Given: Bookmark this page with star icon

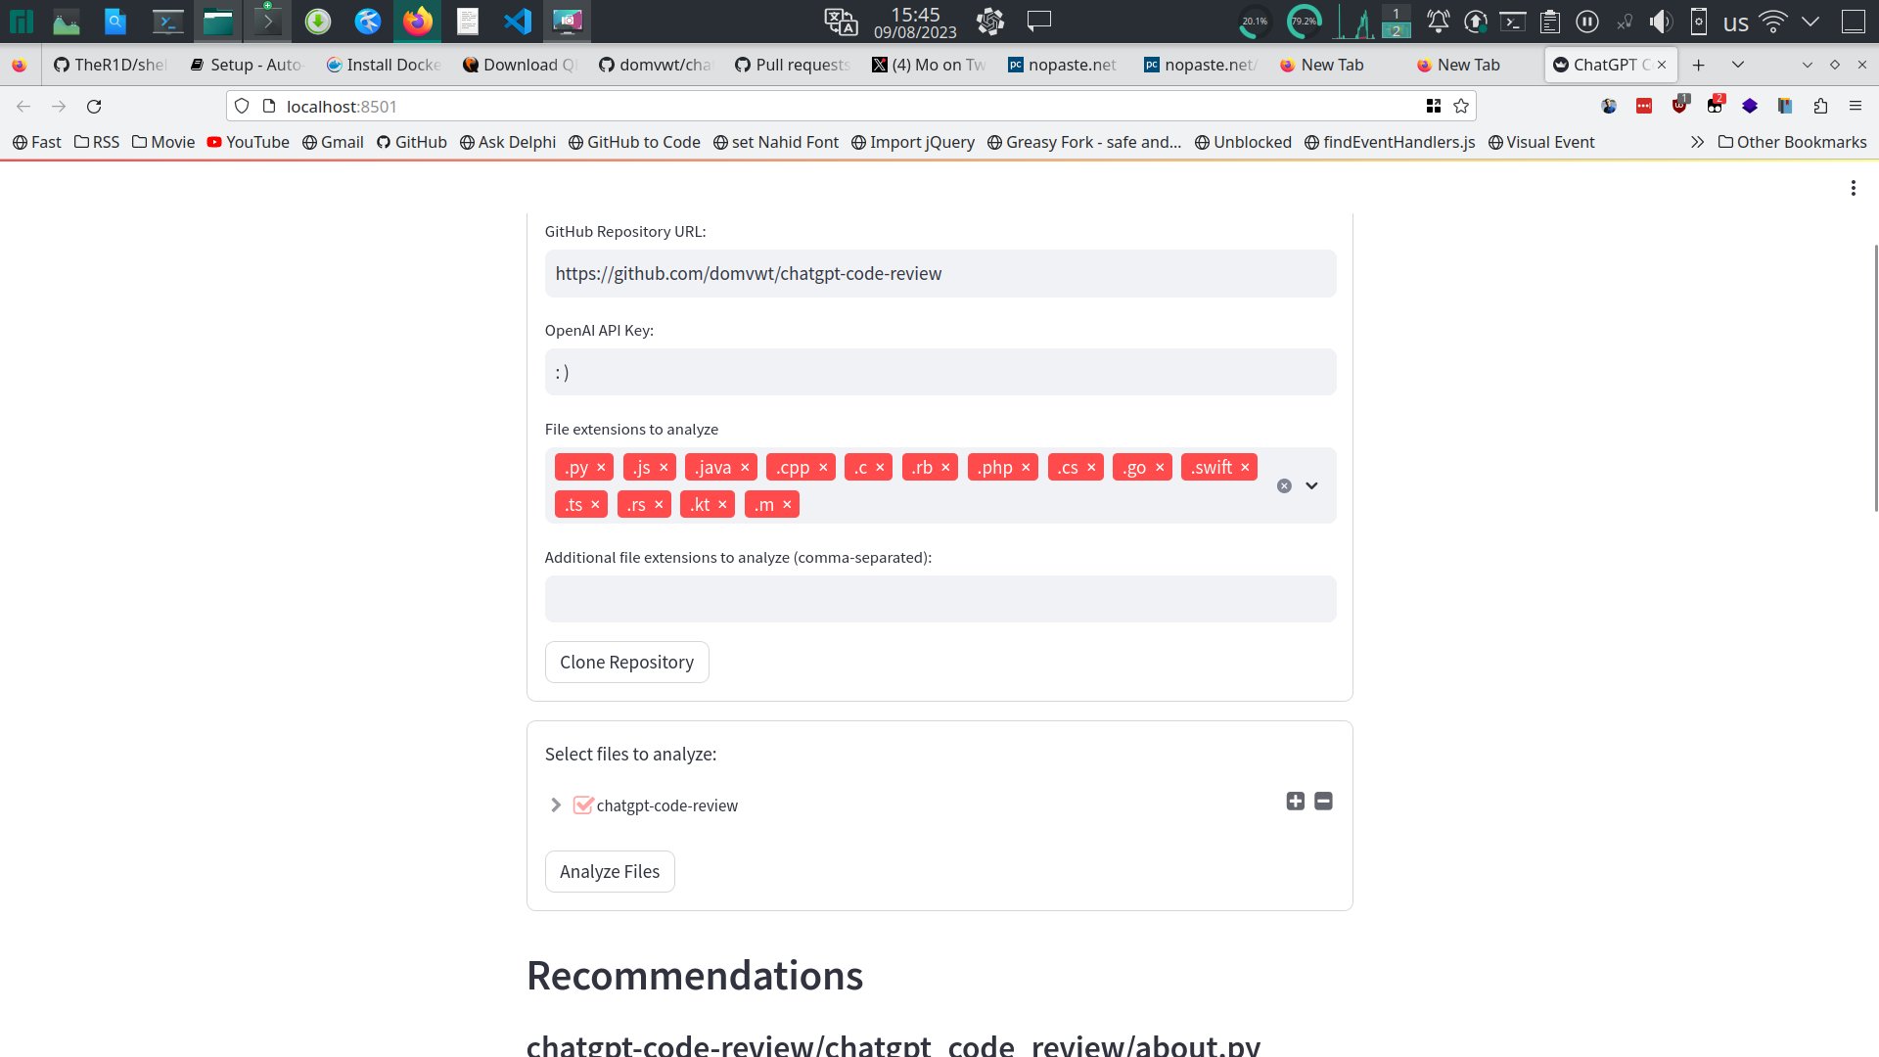Looking at the screenshot, I should [1461, 107].
